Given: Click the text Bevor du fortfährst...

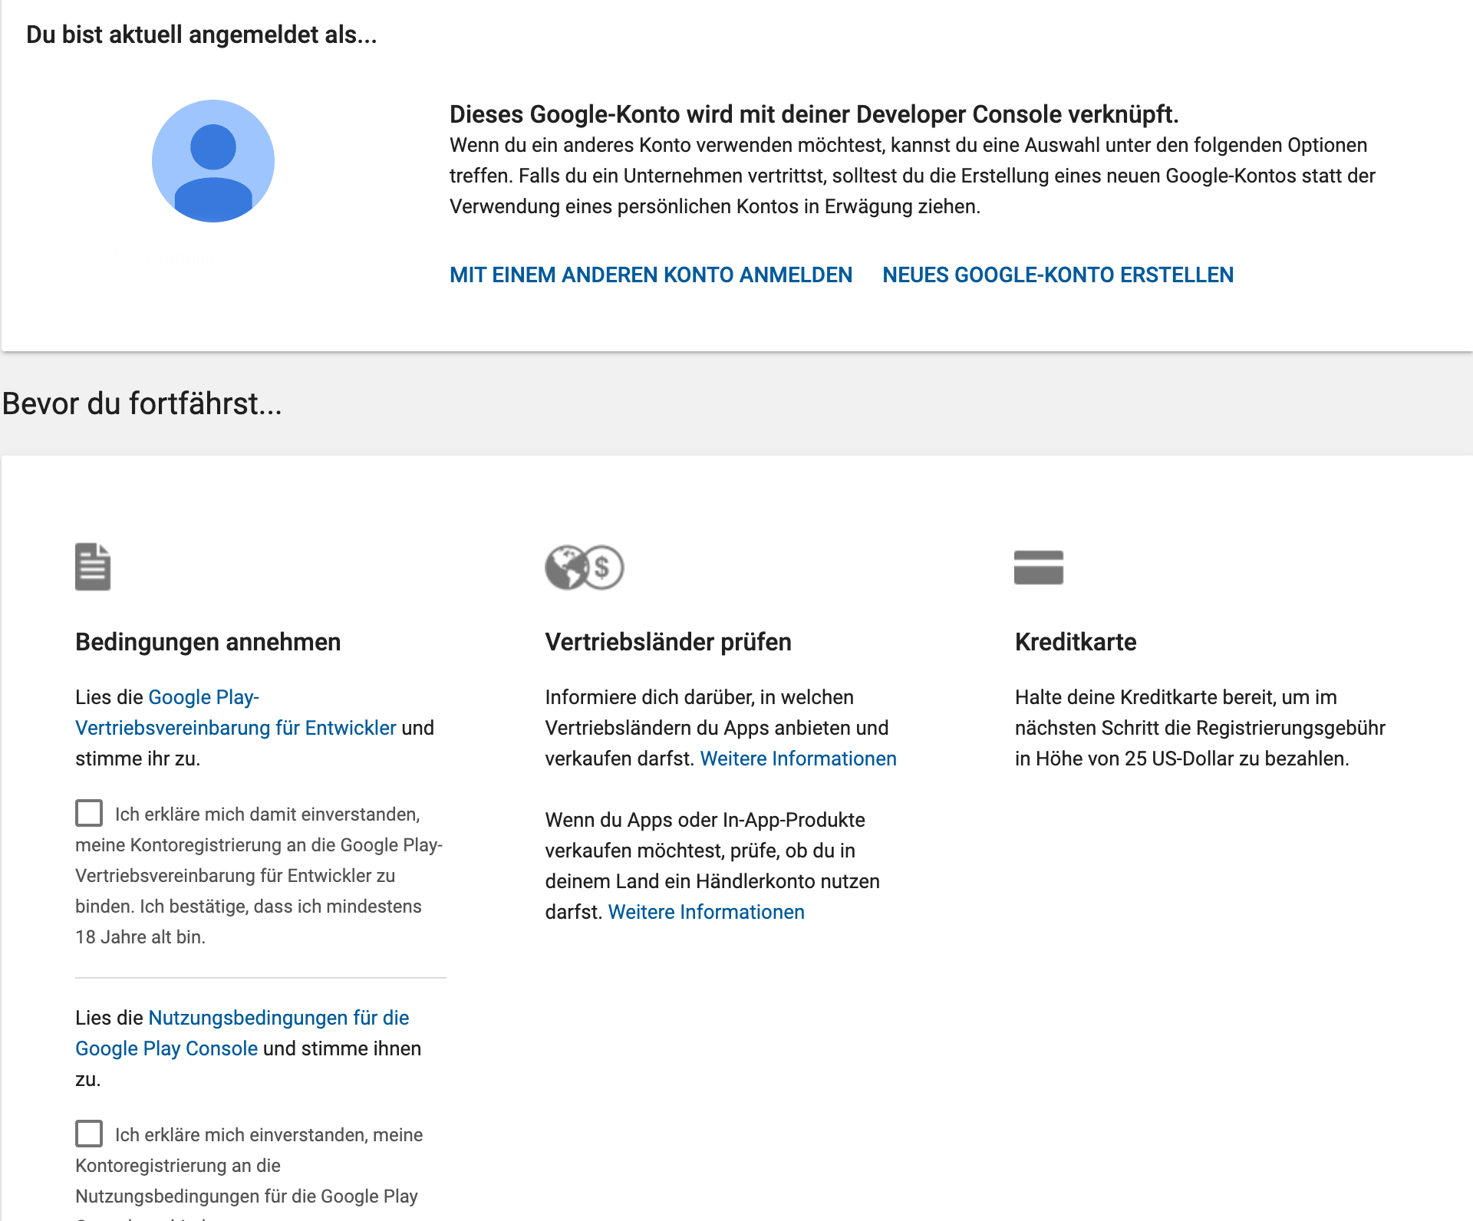Looking at the screenshot, I should point(143,403).
